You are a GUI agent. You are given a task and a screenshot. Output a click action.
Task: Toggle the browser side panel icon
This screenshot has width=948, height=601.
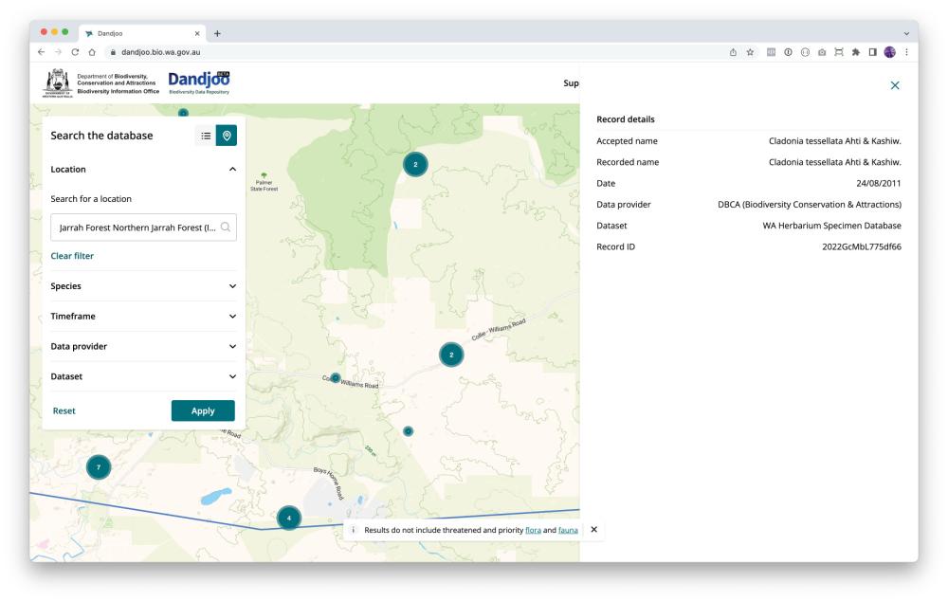(872, 52)
